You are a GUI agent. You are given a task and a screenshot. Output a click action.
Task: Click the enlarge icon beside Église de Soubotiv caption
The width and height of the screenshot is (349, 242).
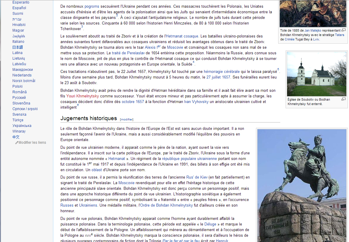[x=344, y=99]
